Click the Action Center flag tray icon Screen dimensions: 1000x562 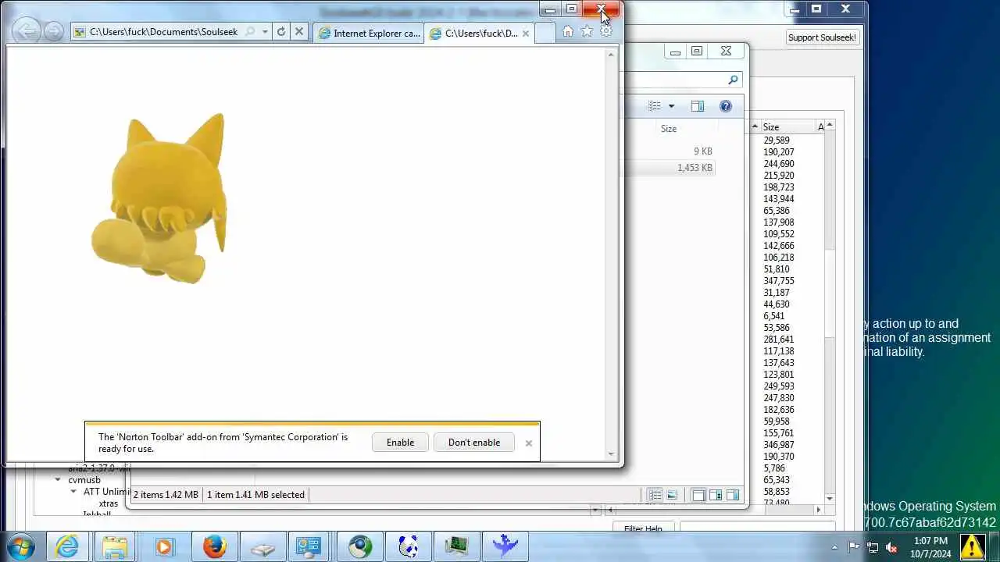853,547
